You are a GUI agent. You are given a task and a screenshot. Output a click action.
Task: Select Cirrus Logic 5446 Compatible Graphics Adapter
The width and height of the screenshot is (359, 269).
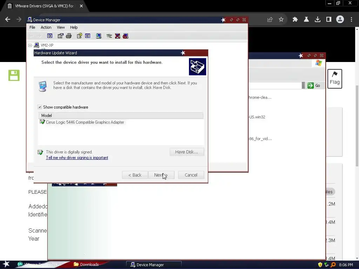click(x=85, y=122)
